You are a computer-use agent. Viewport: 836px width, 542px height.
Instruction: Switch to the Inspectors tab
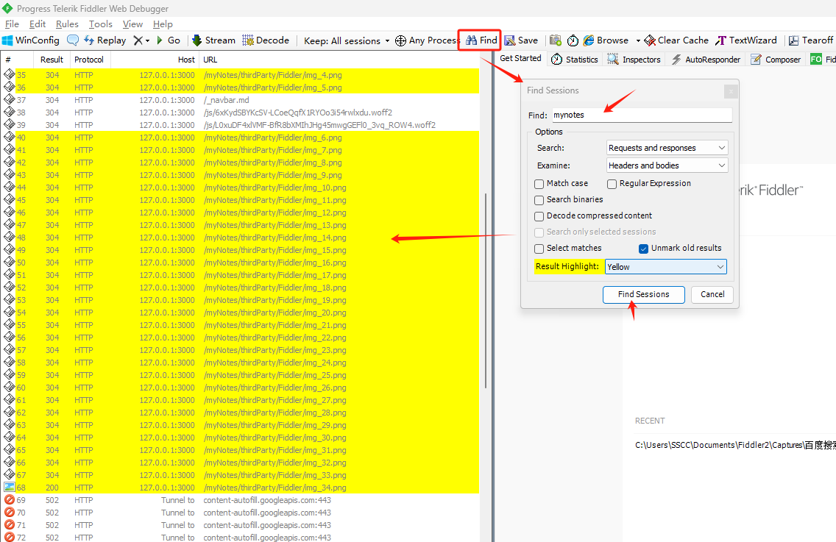pos(634,59)
